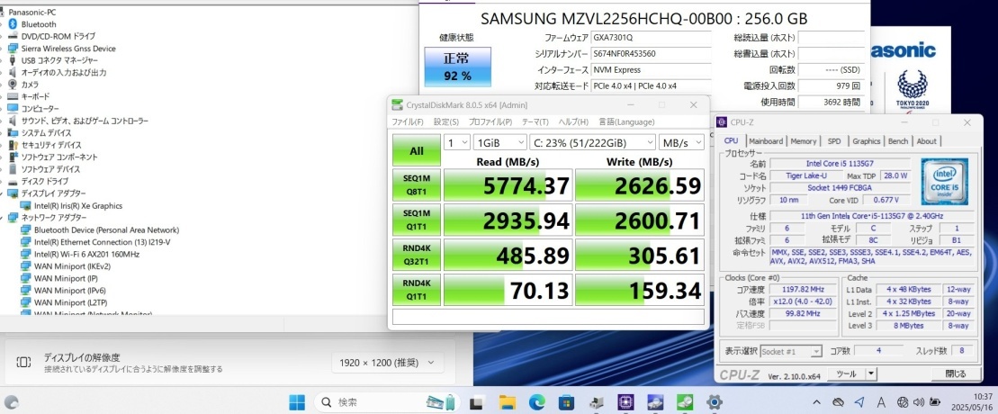Collapse the ディスプレイ アダプター node arrow
998x414 pixels.
[2, 193]
